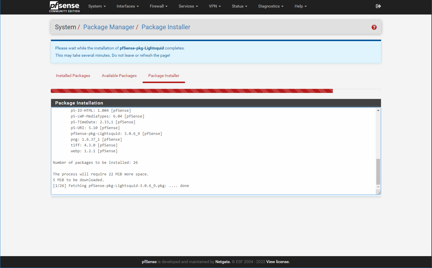Open the red help question mark icon
The image size is (432, 268).
[374, 27]
